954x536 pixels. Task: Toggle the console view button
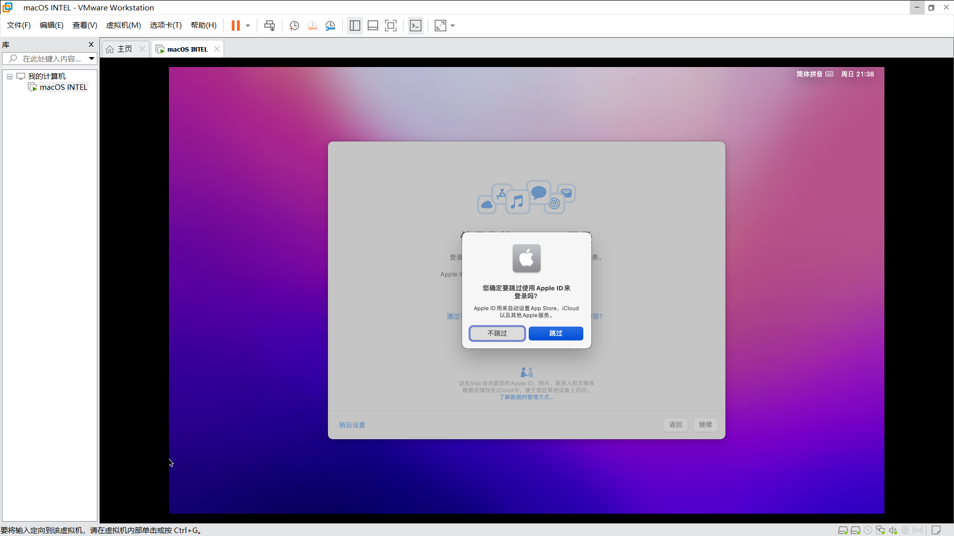[x=415, y=26]
